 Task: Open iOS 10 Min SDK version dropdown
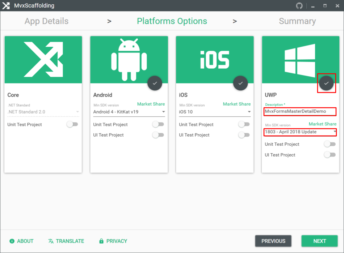pos(215,112)
